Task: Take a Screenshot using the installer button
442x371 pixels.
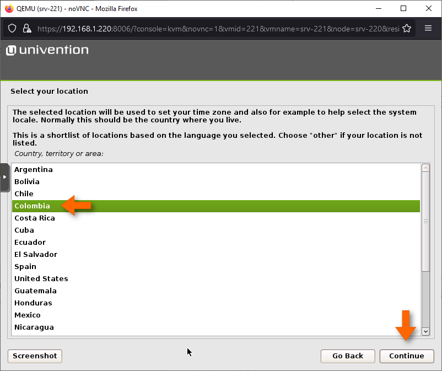Action: coord(35,356)
